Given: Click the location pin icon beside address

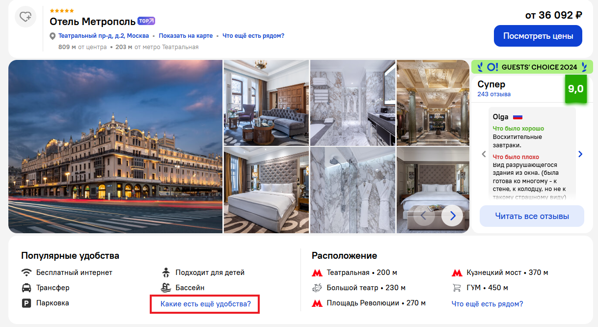Looking at the screenshot, I should pos(53,36).
